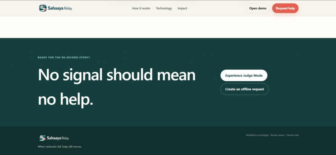Click the Request help button
336x155 pixels.
pyautogui.click(x=285, y=8)
